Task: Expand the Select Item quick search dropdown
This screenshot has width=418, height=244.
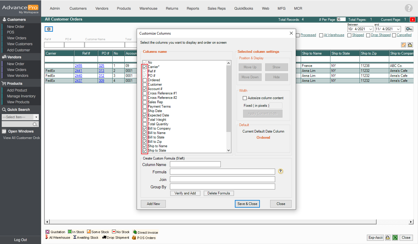Action: (x=36, y=117)
